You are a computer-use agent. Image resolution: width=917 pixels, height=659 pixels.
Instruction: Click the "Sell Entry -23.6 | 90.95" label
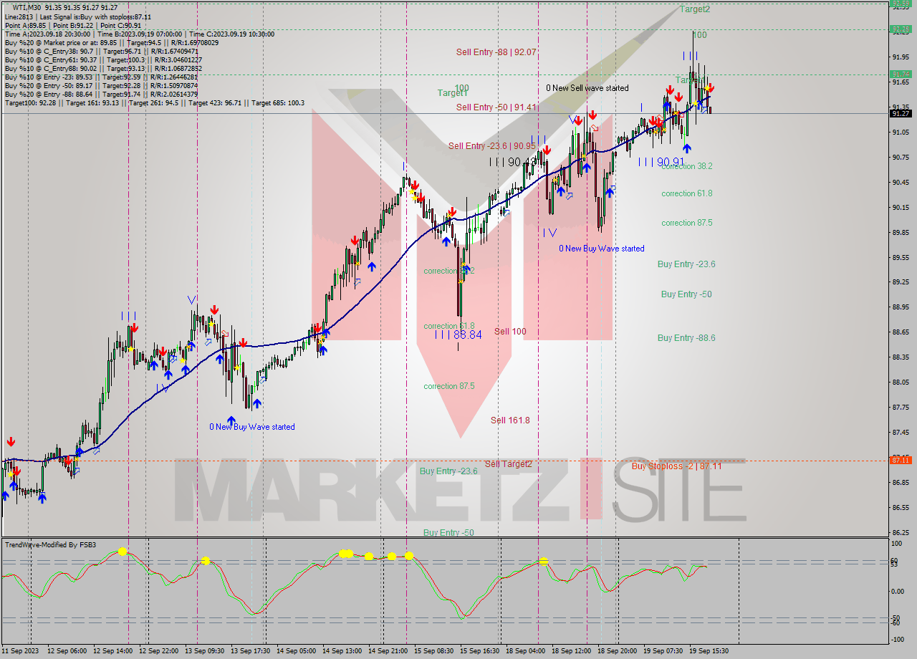(491, 145)
